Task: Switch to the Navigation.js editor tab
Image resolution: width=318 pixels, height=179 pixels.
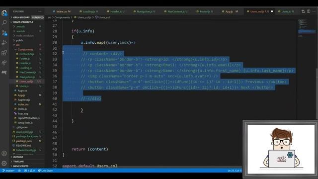Action: 144,11
